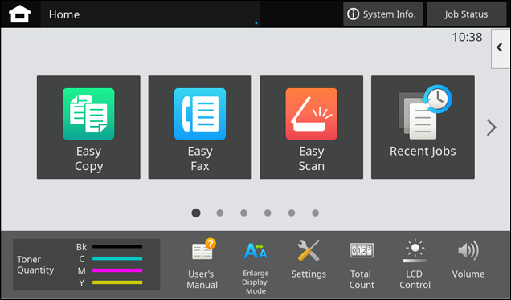Jump to the third page indicator dot
Image resolution: width=511 pixels, height=300 pixels.
point(243,213)
